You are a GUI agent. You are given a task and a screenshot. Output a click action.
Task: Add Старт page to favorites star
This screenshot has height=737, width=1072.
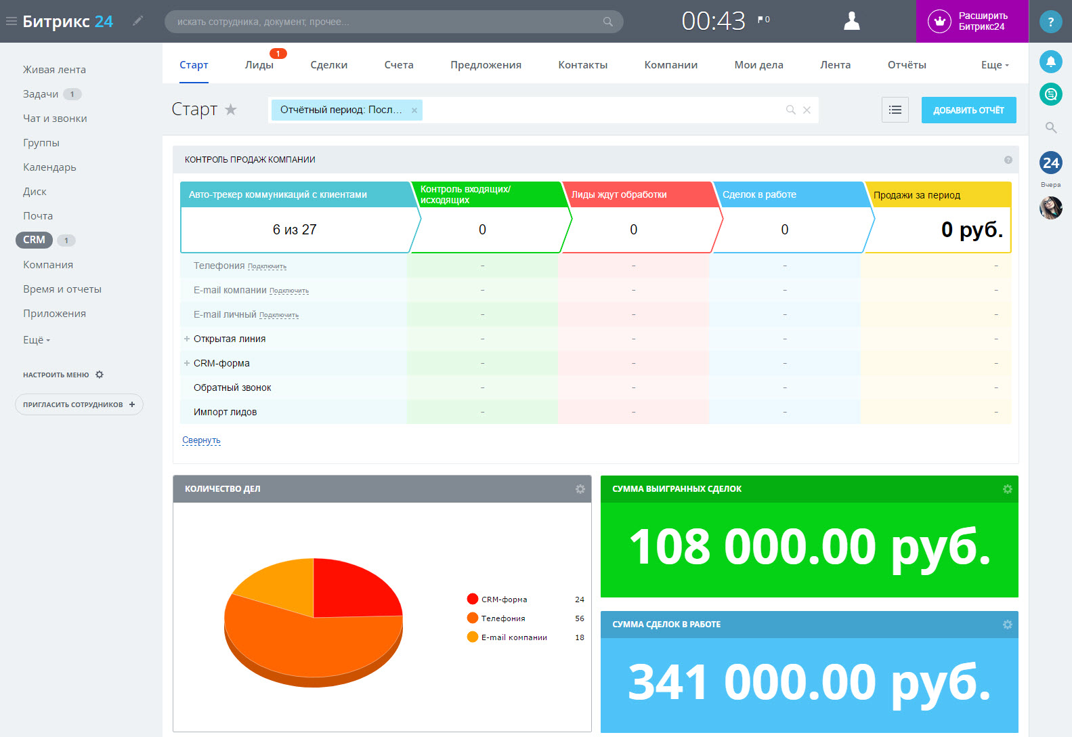coord(231,109)
